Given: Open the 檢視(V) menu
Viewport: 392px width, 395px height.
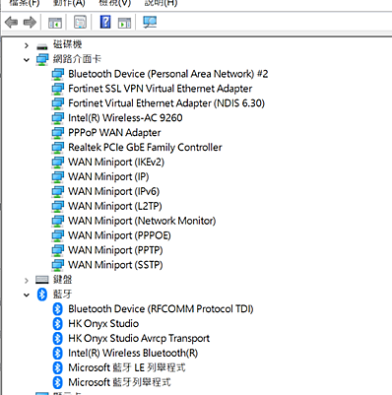Looking at the screenshot, I should (x=115, y=3).
